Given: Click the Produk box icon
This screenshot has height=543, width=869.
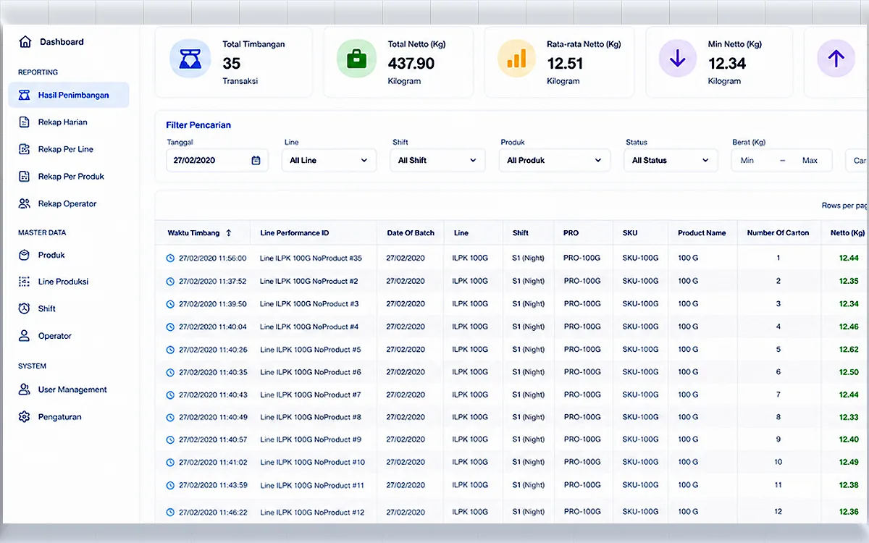Looking at the screenshot, I should [25, 255].
